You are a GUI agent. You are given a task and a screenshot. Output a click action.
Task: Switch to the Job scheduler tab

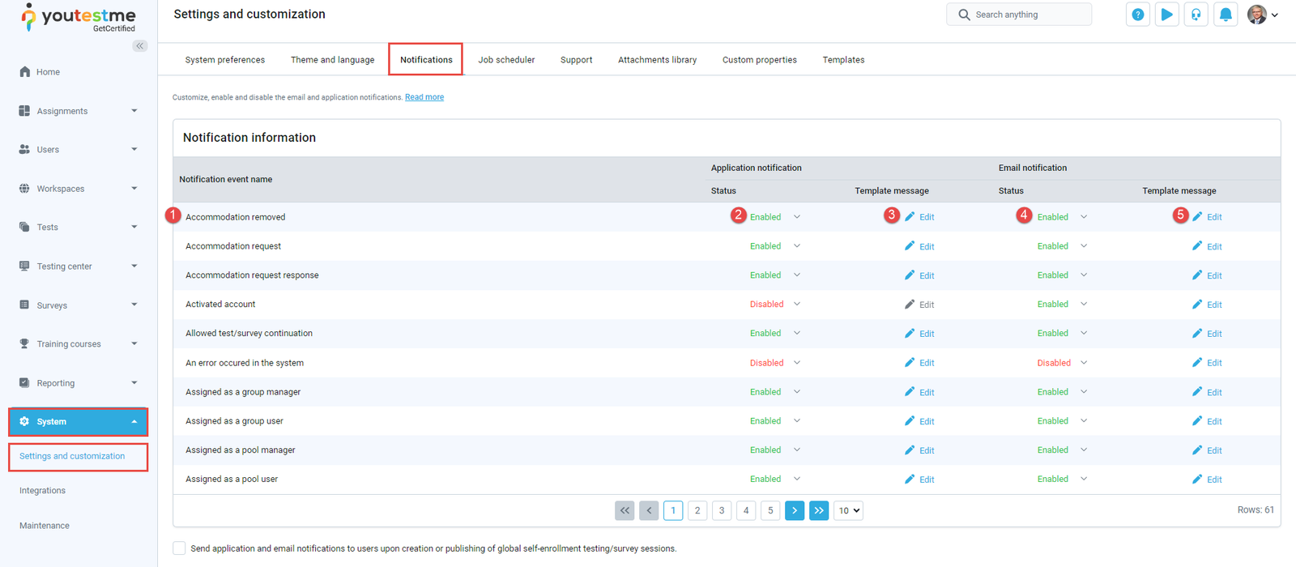(506, 60)
